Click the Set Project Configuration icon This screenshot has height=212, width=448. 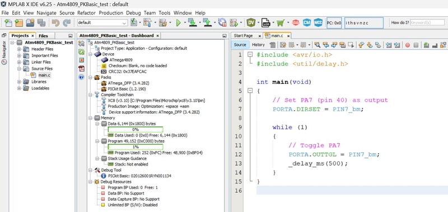[133, 22]
